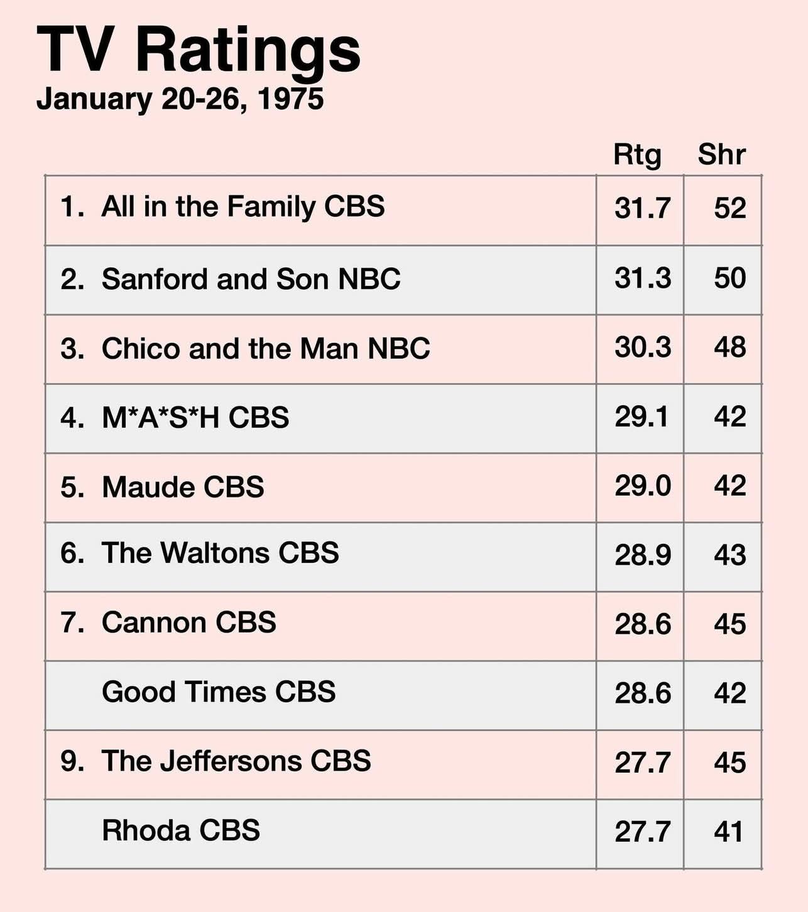The image size is (808, 912).
Task: Select the Rhoda CBS row
Action: 181,830
